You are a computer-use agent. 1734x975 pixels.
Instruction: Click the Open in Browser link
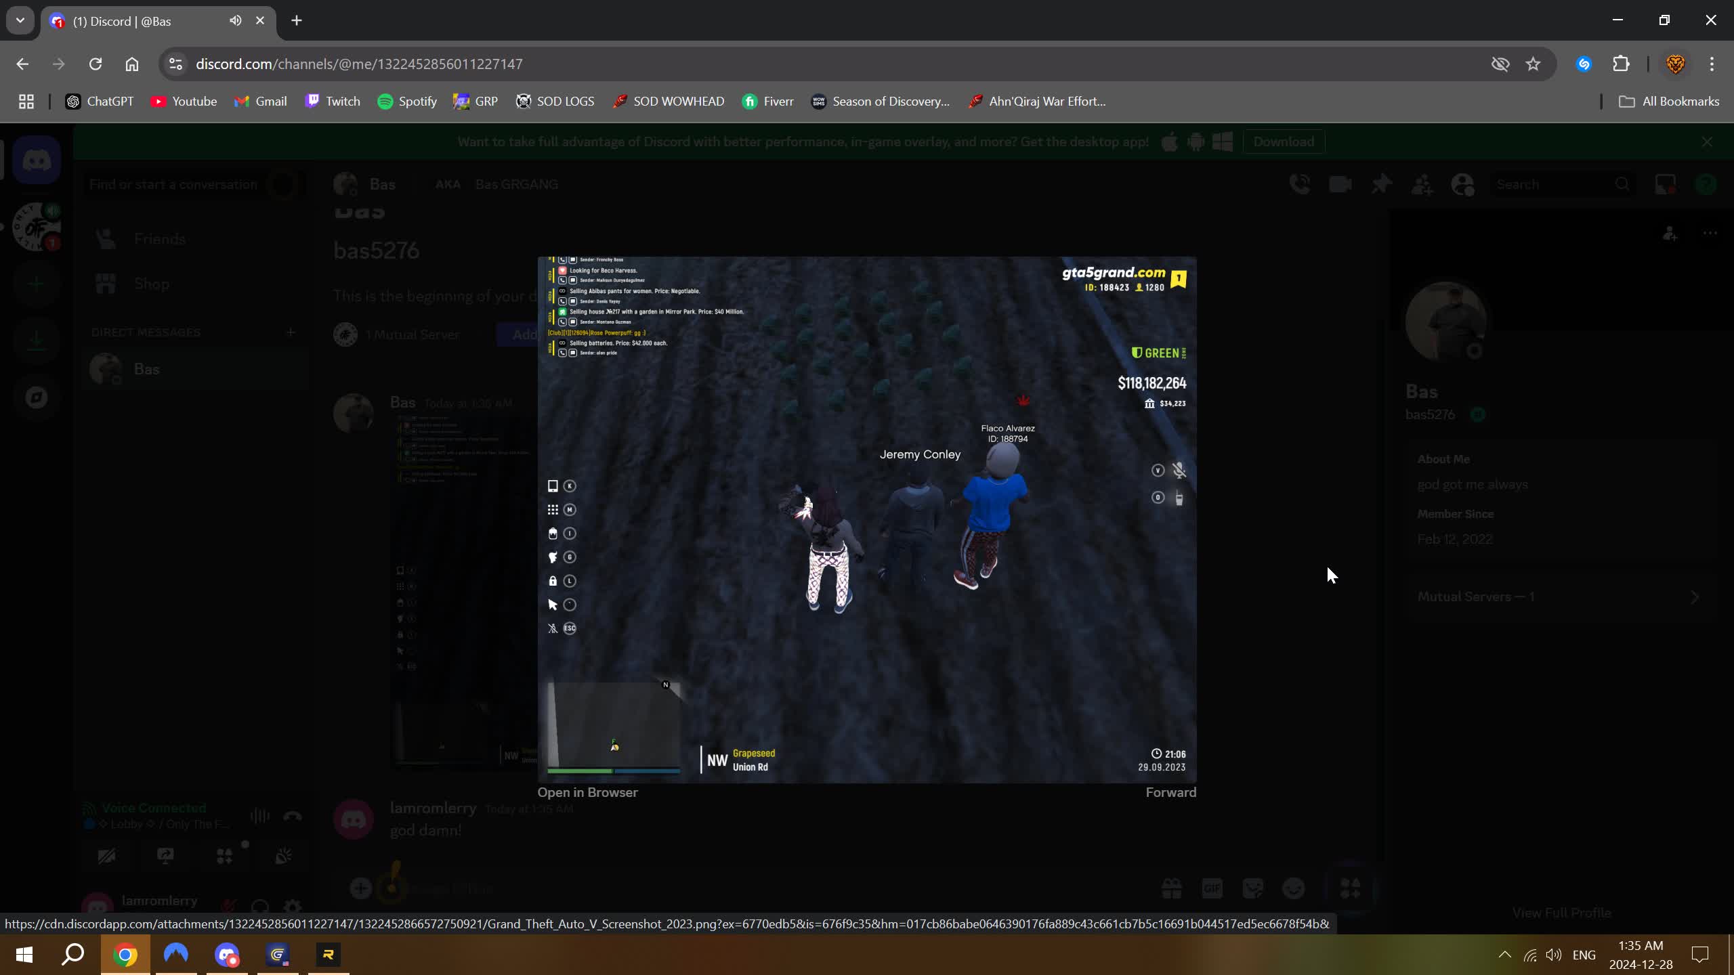click(588, 792)
